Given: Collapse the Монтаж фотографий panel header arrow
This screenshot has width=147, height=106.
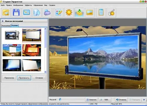Looking at the screenshot, I should coord(3,21).
